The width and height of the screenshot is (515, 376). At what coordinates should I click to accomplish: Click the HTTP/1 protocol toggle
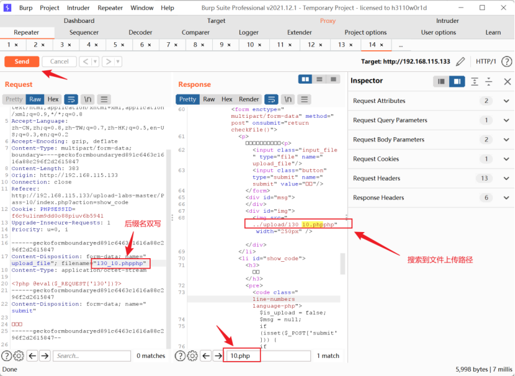click(486, 61)
